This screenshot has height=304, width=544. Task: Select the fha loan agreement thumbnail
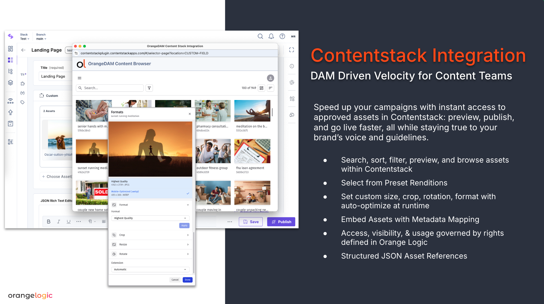pyautogui.click(x=252, y=151)
